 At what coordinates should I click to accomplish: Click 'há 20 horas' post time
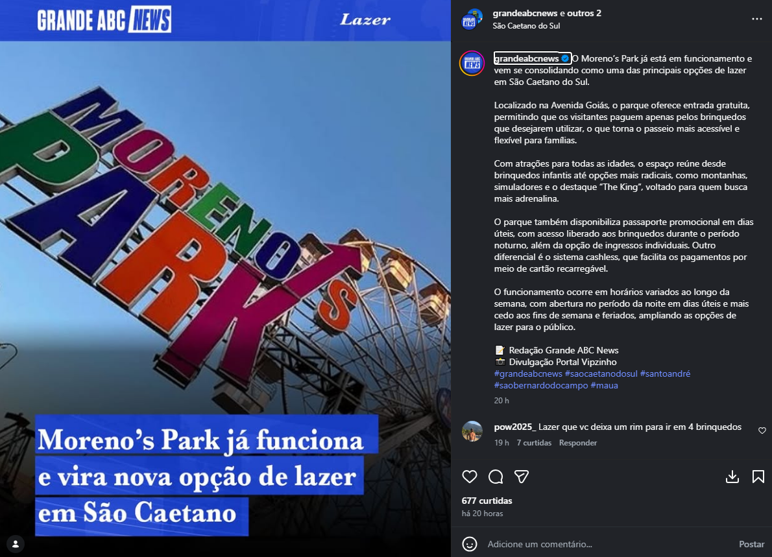point(482,513)
